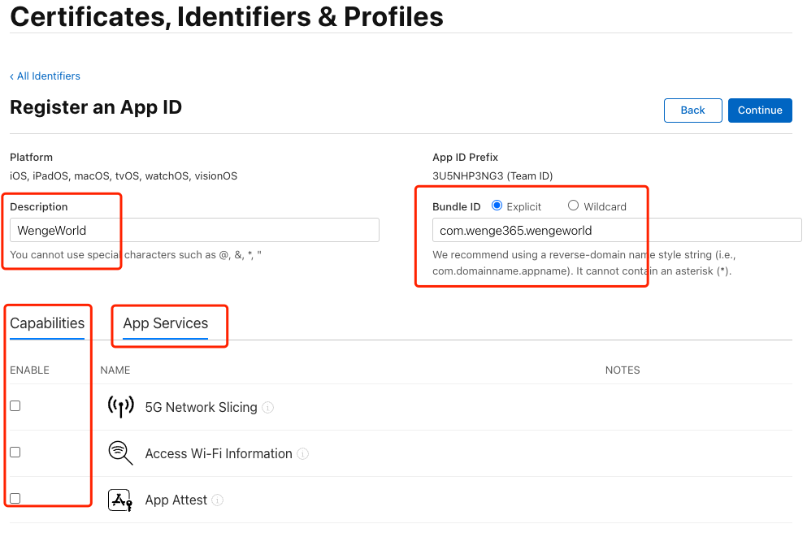Click the 5G Network Slicing capability name
Image resolution: width=807 pixels, height=537 pixels.
tap(201, 408)
